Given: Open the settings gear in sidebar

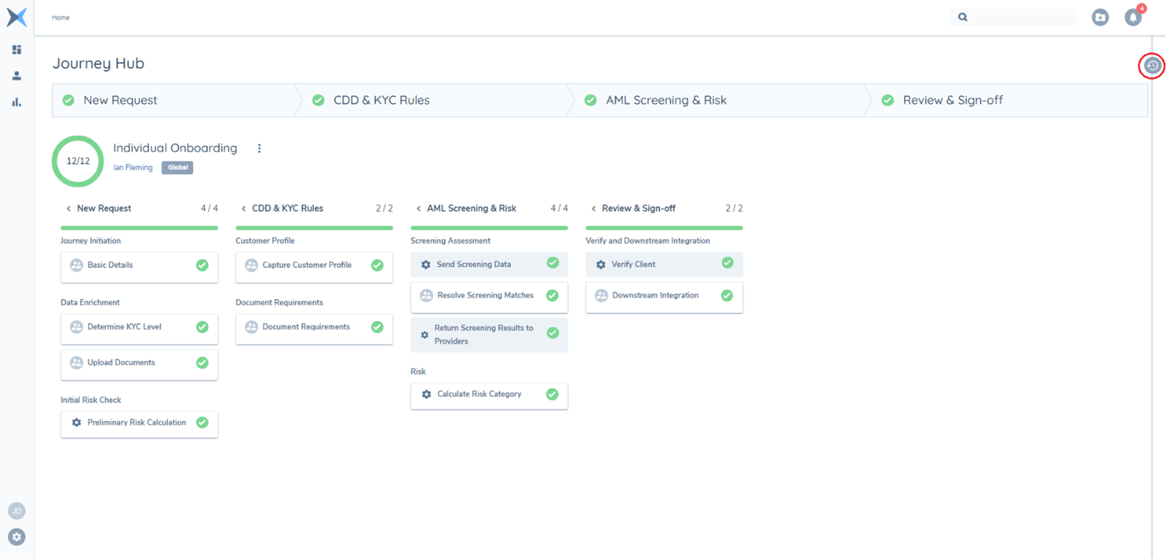Looking at the screenshot, I should click(x=17, y=537).
